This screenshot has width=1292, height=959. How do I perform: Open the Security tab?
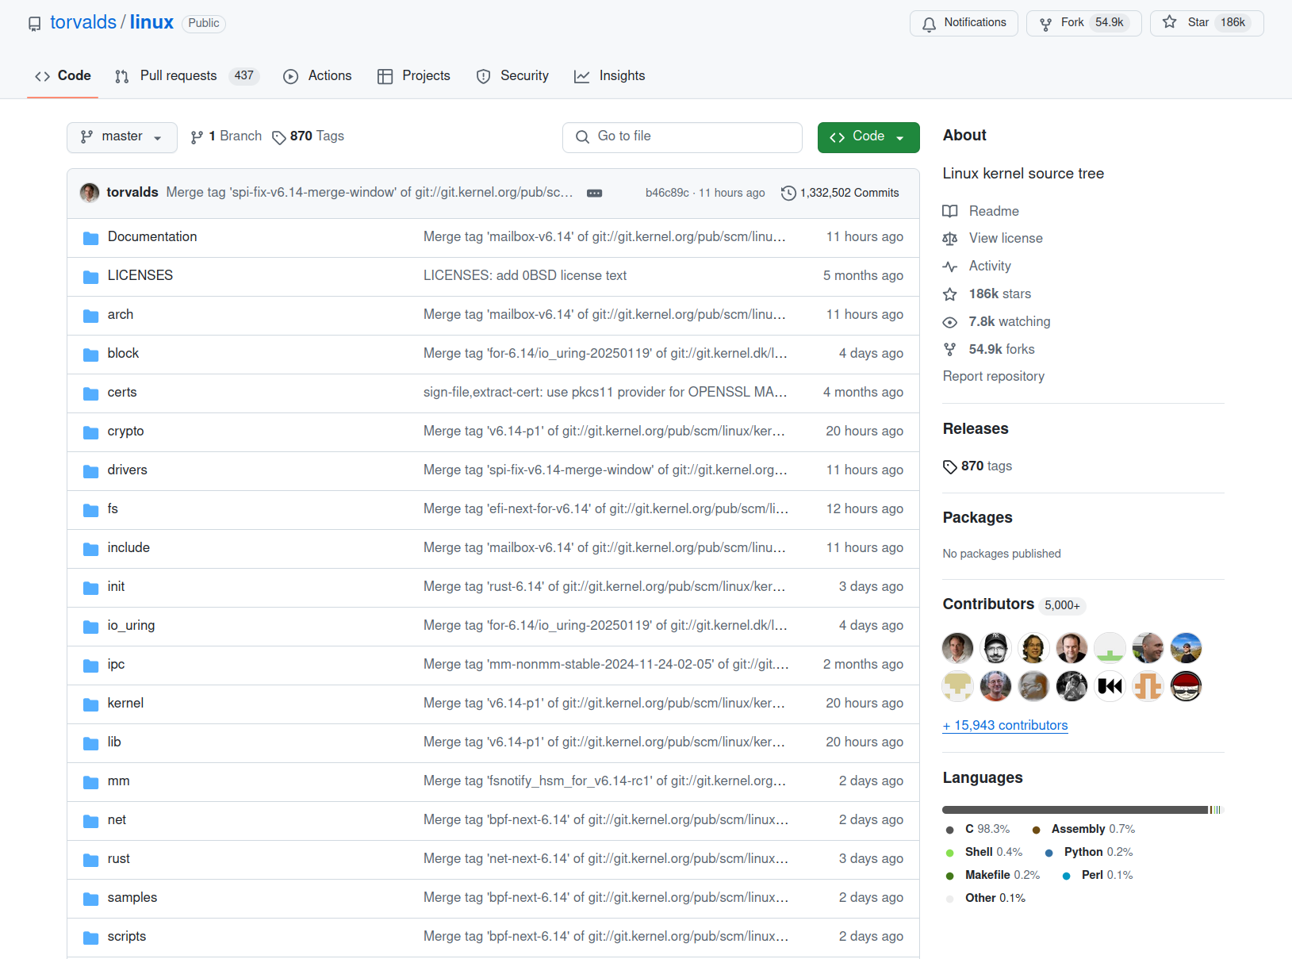click(512, 75)
